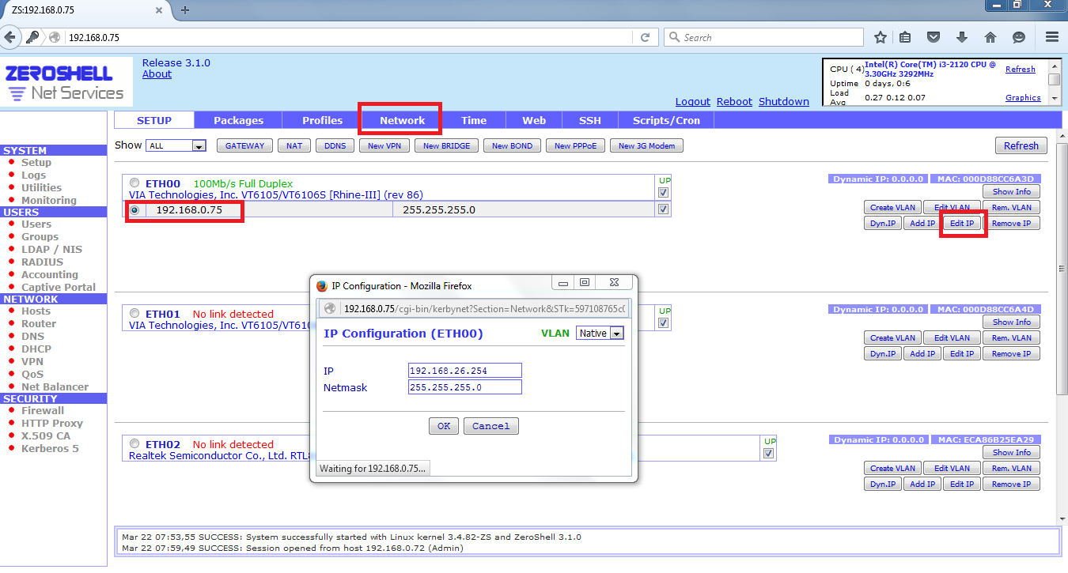Open DHCP in the NETWORK sidebar

coord(36,349)
